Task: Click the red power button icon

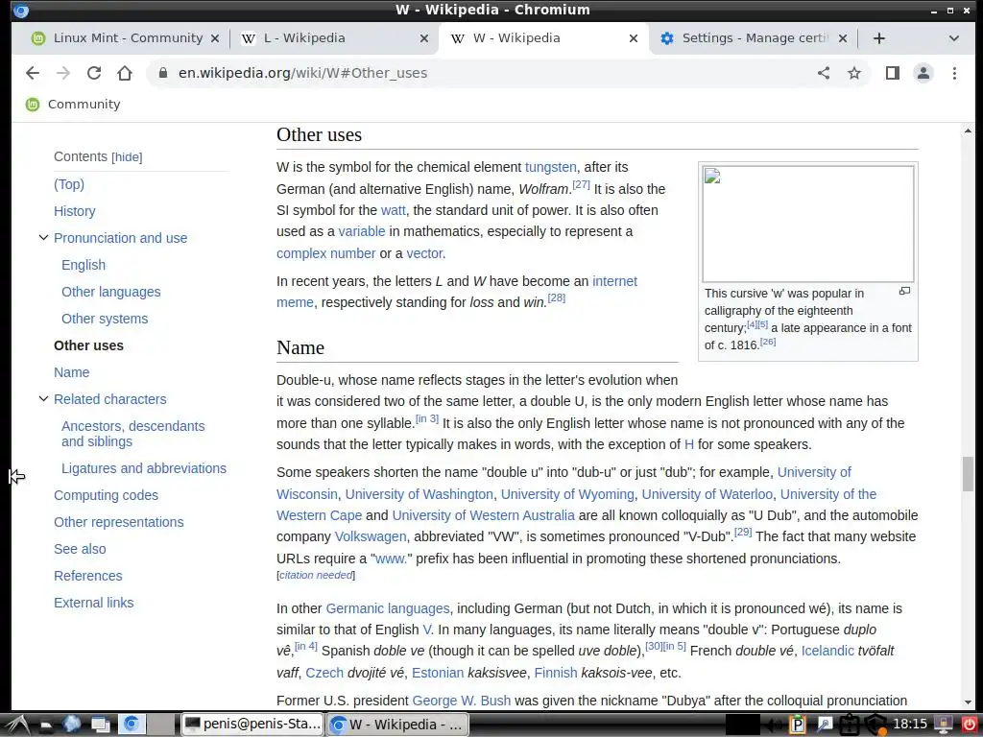Action: (x=970, y=725)
